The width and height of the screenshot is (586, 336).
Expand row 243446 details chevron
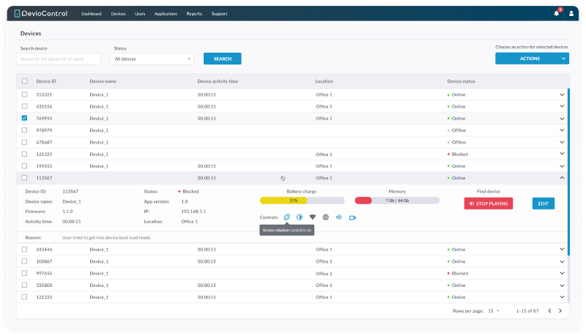pyautogui.click(x=562, y=250)
